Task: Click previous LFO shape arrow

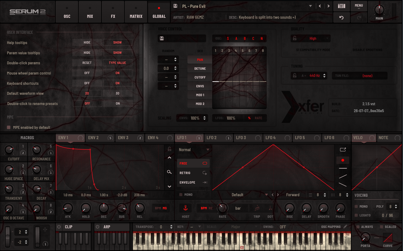Action: [273, 195]
